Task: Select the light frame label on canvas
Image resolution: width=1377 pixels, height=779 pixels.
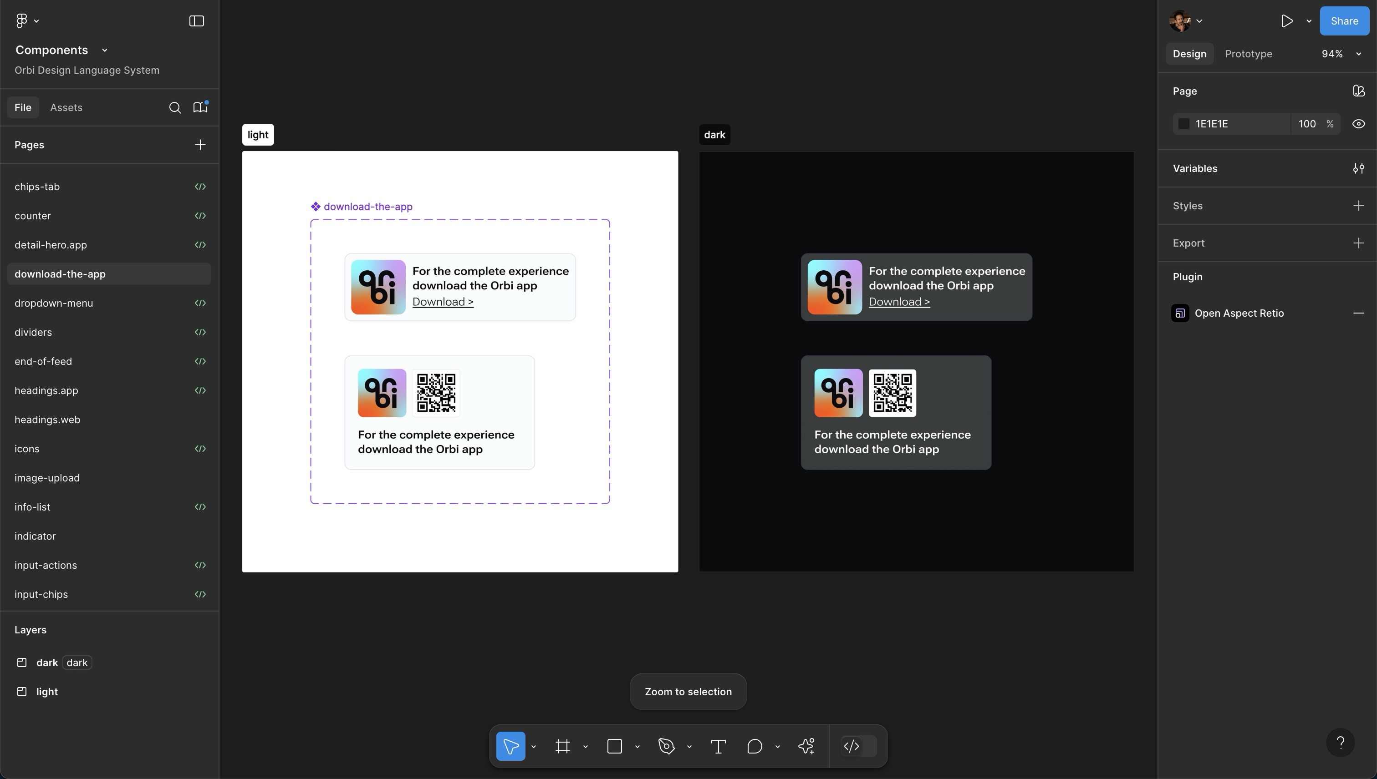Action: tap(258, 135)
